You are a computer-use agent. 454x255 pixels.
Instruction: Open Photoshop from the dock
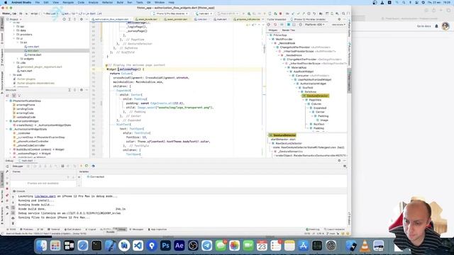(165, 246)
